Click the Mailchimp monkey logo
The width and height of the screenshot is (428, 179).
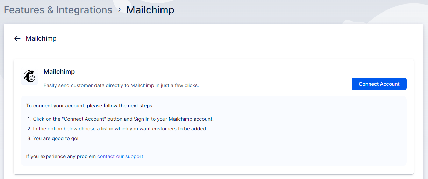click(x=29, y=76)
